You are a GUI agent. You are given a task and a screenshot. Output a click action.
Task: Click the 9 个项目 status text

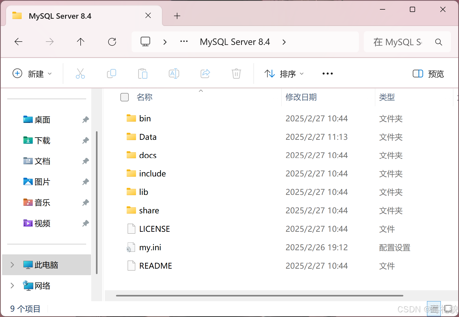point(25,309)
